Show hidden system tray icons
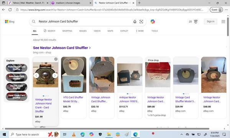 (181, 134)
